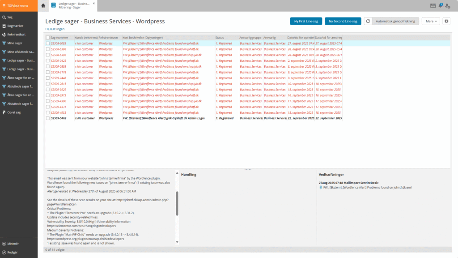Click the Ny Second Line-sag button

point(344,21)
